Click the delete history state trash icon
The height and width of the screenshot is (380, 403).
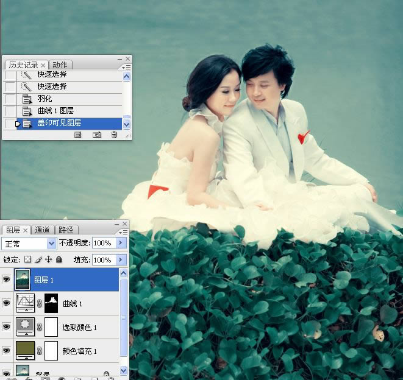(113, 135)
